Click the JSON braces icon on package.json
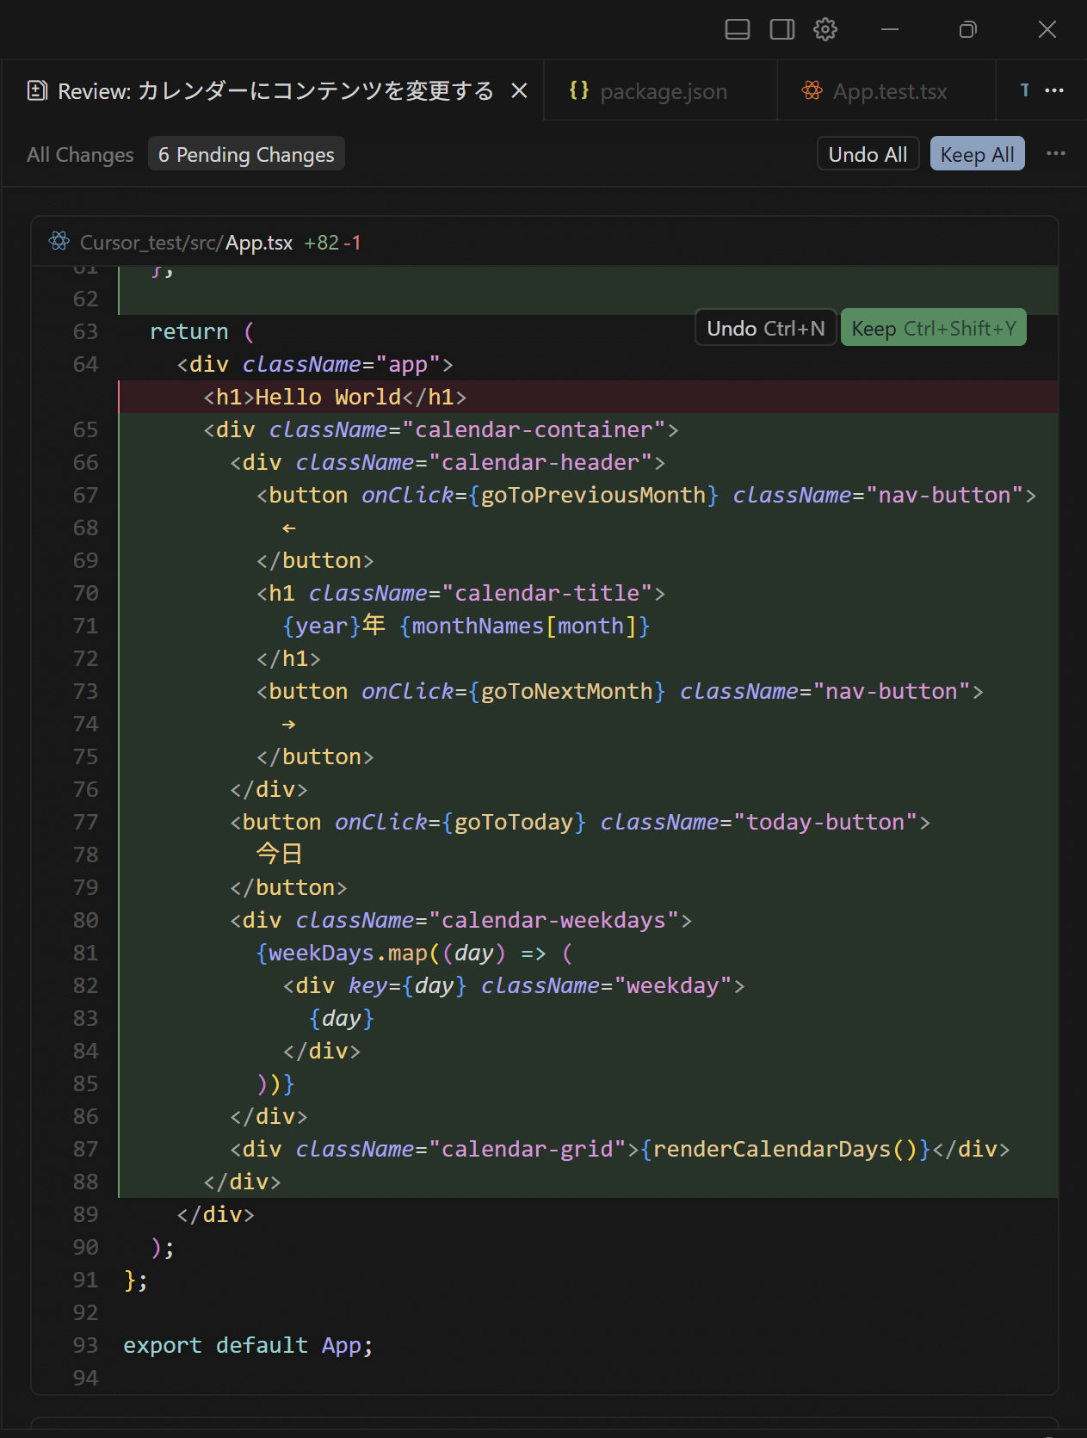Image resolution: width=1087 pixels, height=1438 pixels. [x=579, y=90]
